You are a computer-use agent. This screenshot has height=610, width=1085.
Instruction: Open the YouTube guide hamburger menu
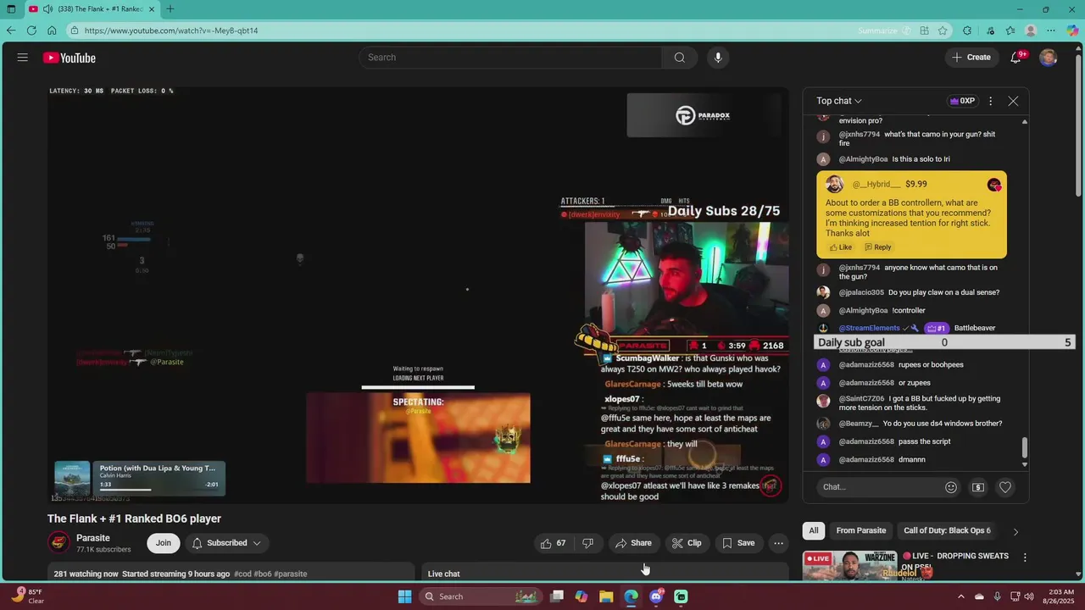[x=23, y=58]
